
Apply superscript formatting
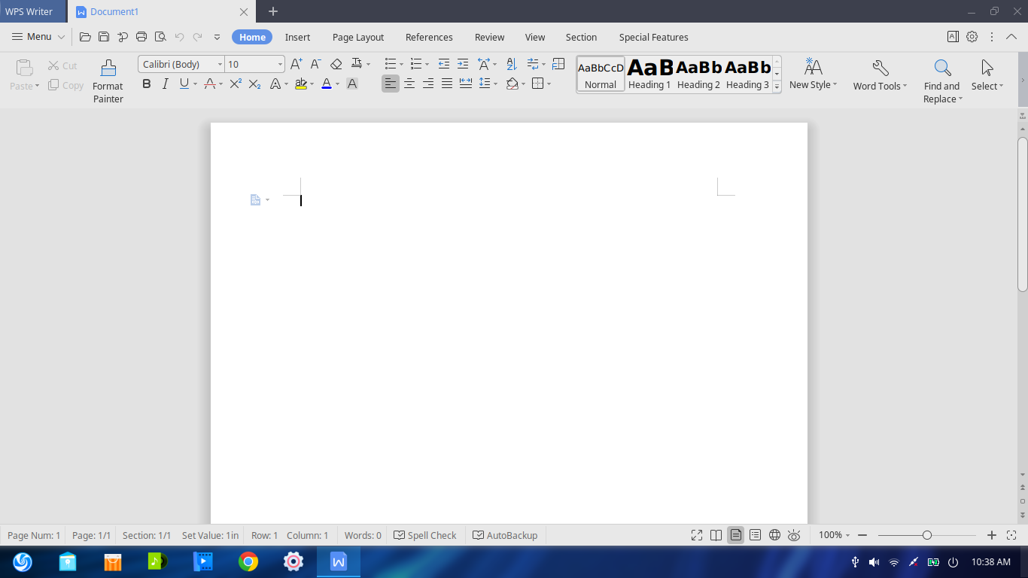(236, 84)
